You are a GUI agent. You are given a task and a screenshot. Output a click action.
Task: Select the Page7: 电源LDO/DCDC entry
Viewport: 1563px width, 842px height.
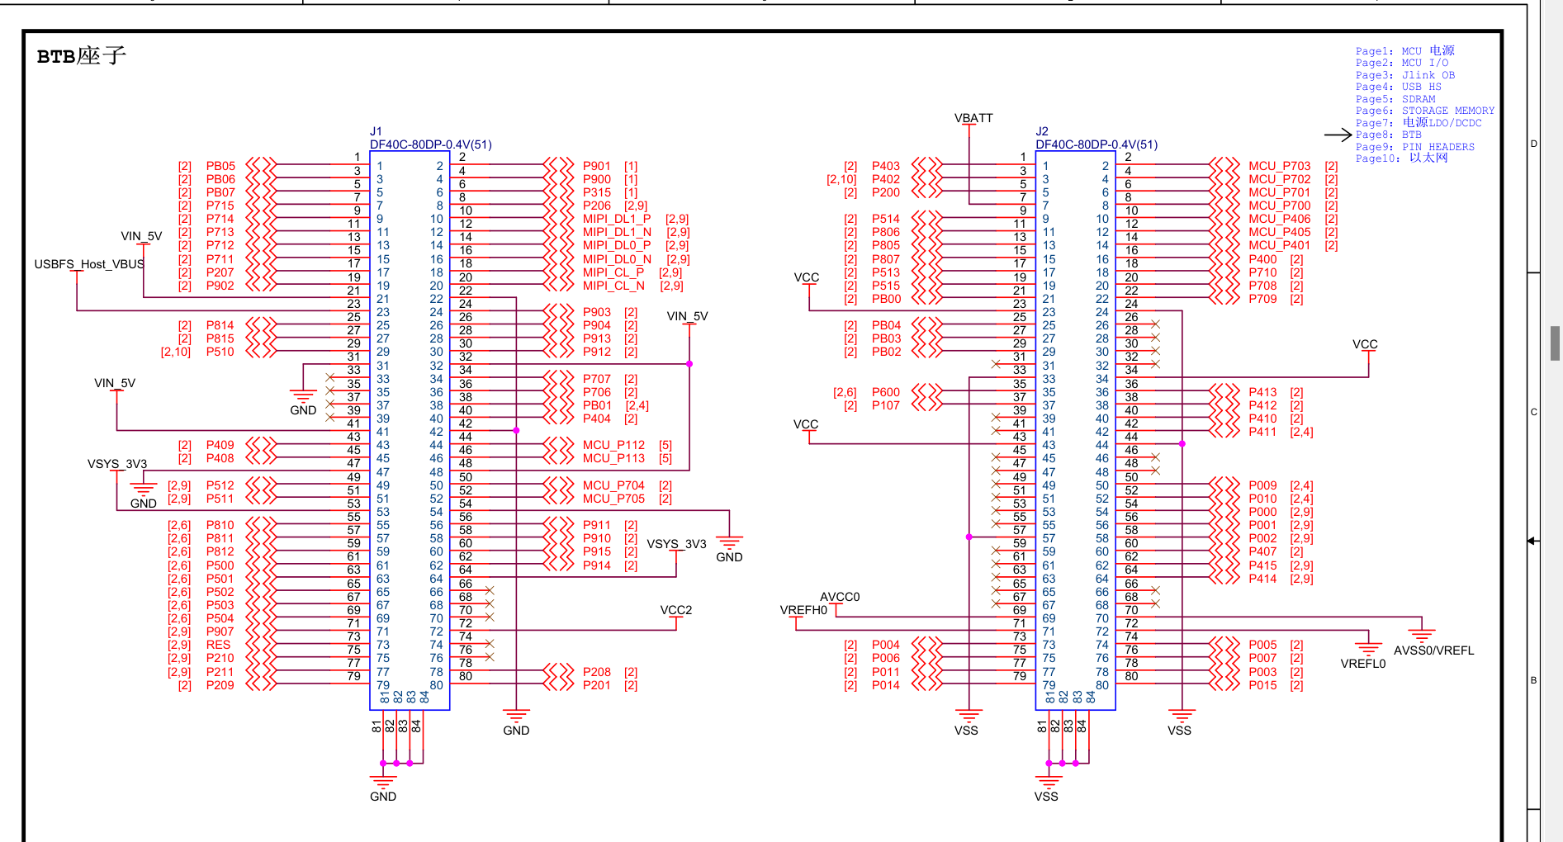point(1418,123)
